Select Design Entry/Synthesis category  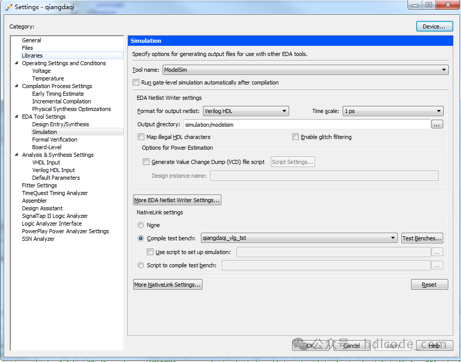click(x=60, y=124)
